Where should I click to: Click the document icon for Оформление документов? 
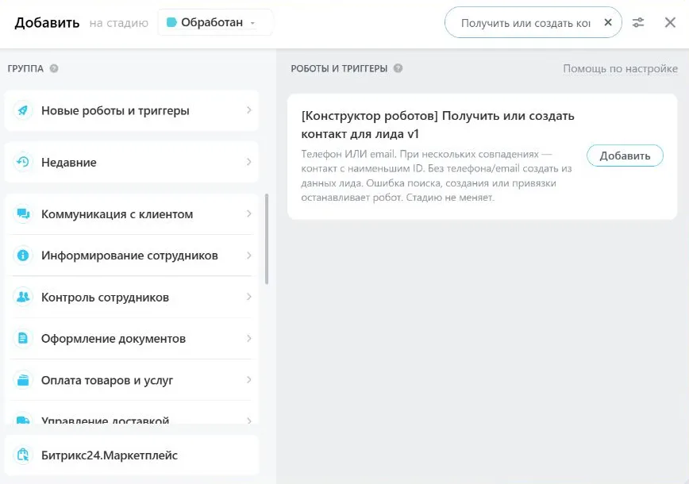coord(23,338)
